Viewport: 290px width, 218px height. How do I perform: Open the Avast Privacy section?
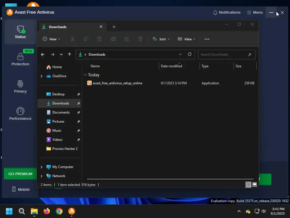coord(20,86)
